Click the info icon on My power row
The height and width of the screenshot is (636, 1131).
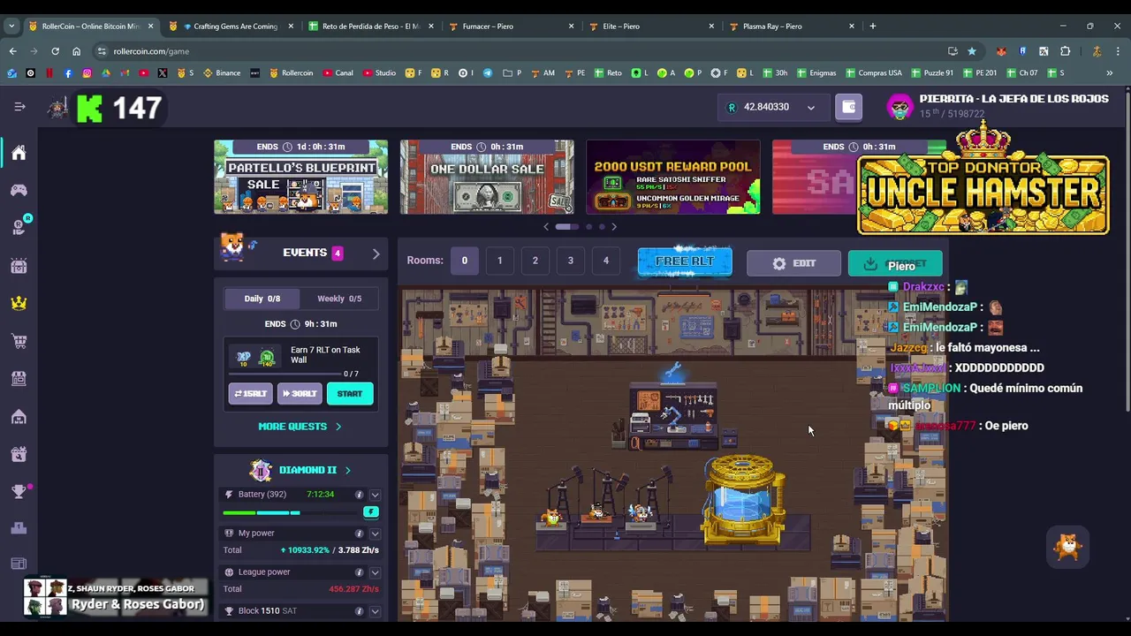pos(359,534)
